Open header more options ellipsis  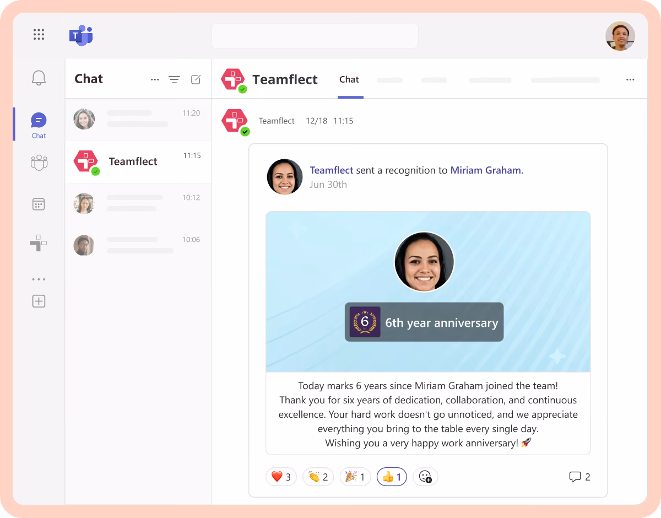[630, 80]
